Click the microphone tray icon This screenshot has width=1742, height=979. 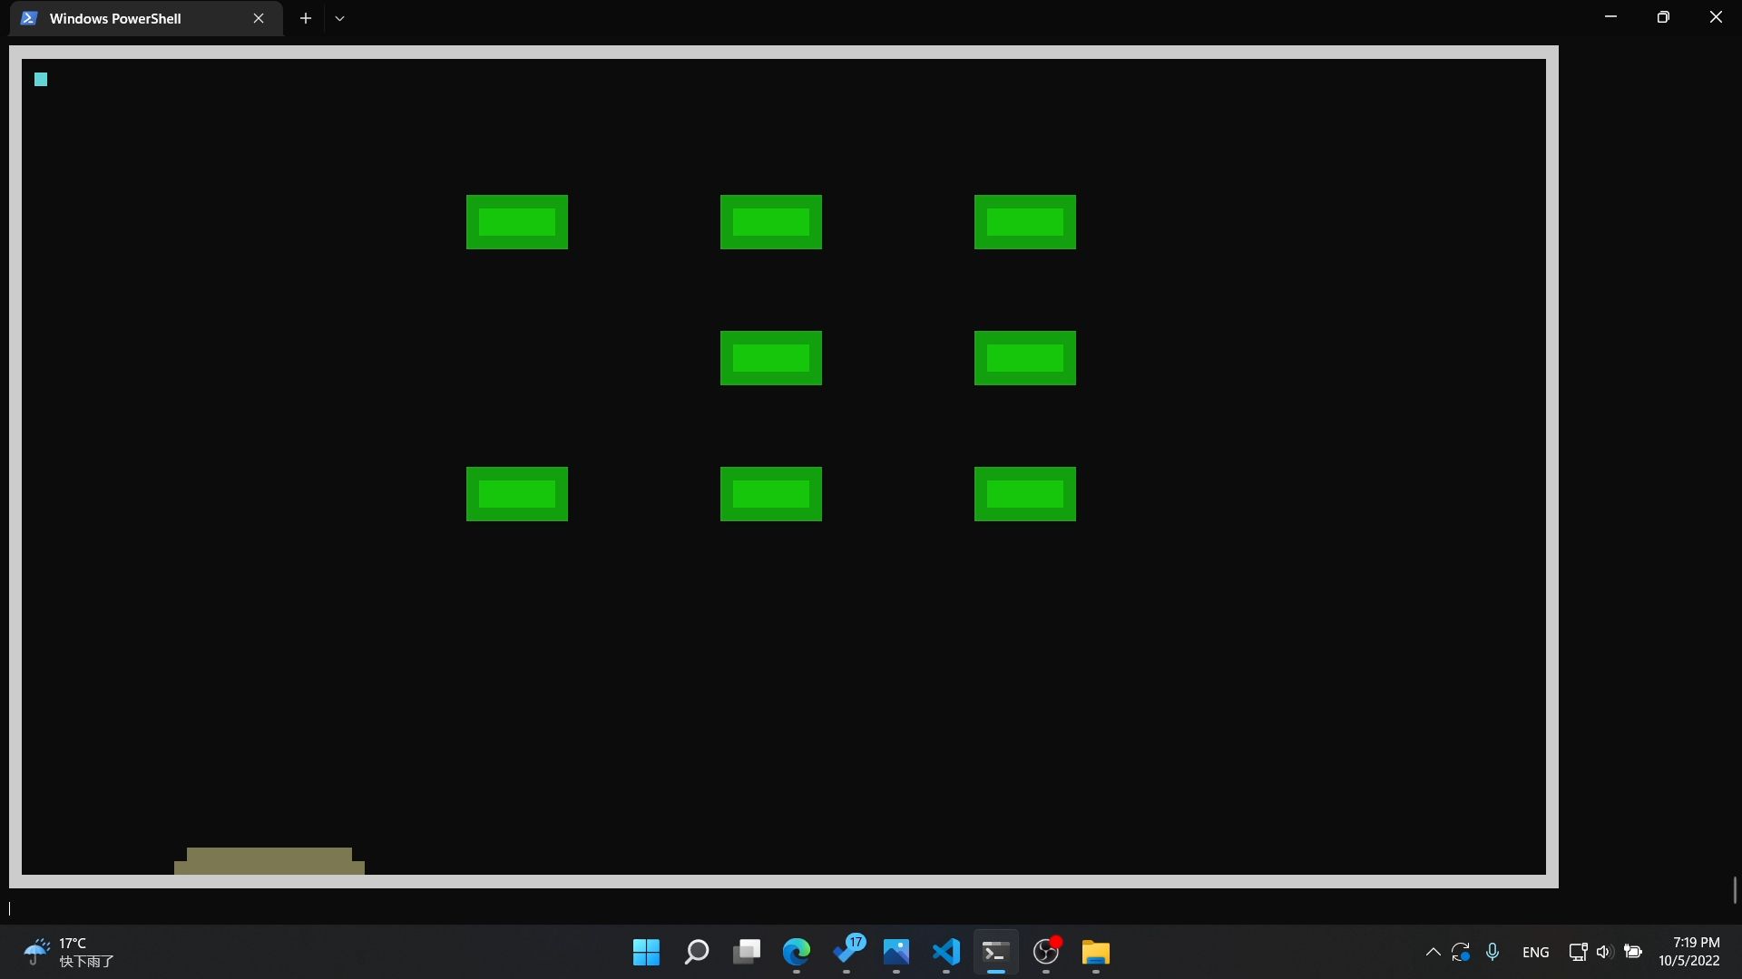tap(1492, 952)
